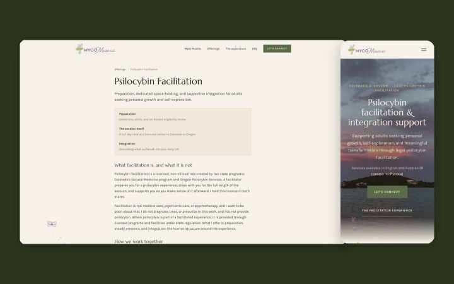The height and width of the screenshot is (284, 454).
Task: Click 'How we work together' heading
Action: pos(139,241)
